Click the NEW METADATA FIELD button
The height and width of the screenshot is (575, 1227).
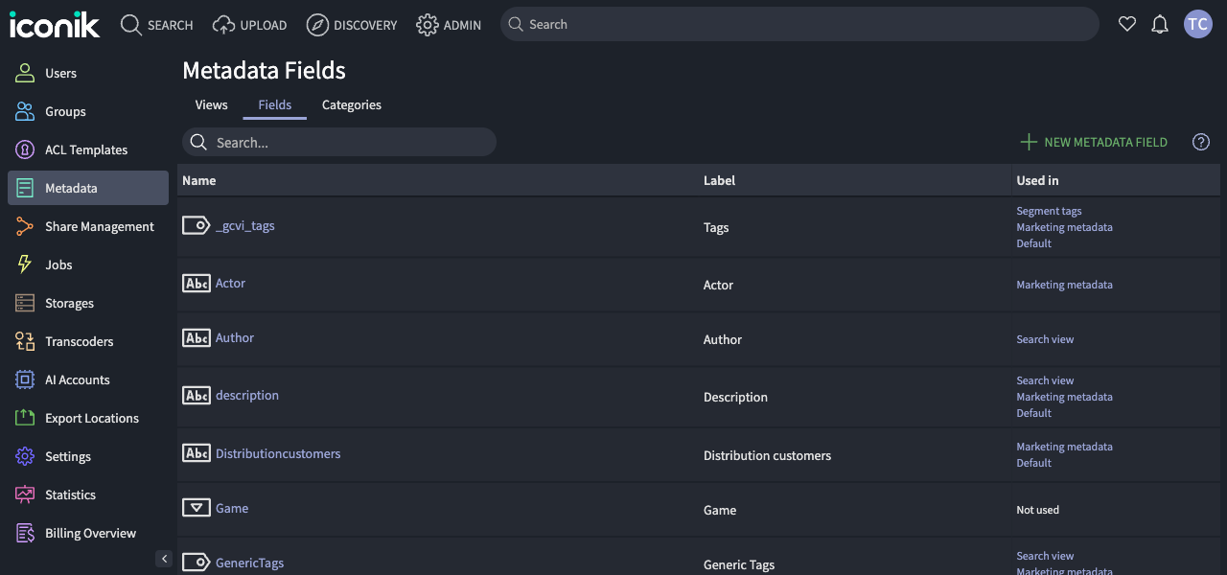1093,142
